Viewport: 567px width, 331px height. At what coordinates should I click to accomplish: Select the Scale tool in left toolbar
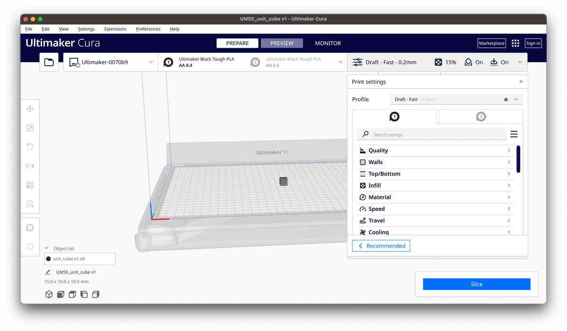pos(30,128)
